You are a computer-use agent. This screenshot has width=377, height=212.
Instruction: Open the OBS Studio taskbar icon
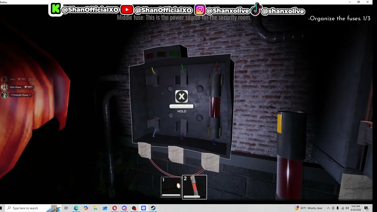tap(134, 208)
